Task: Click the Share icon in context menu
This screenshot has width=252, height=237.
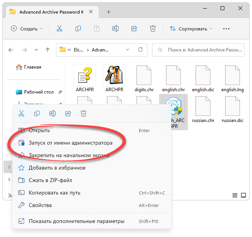Action: [68, 113]
